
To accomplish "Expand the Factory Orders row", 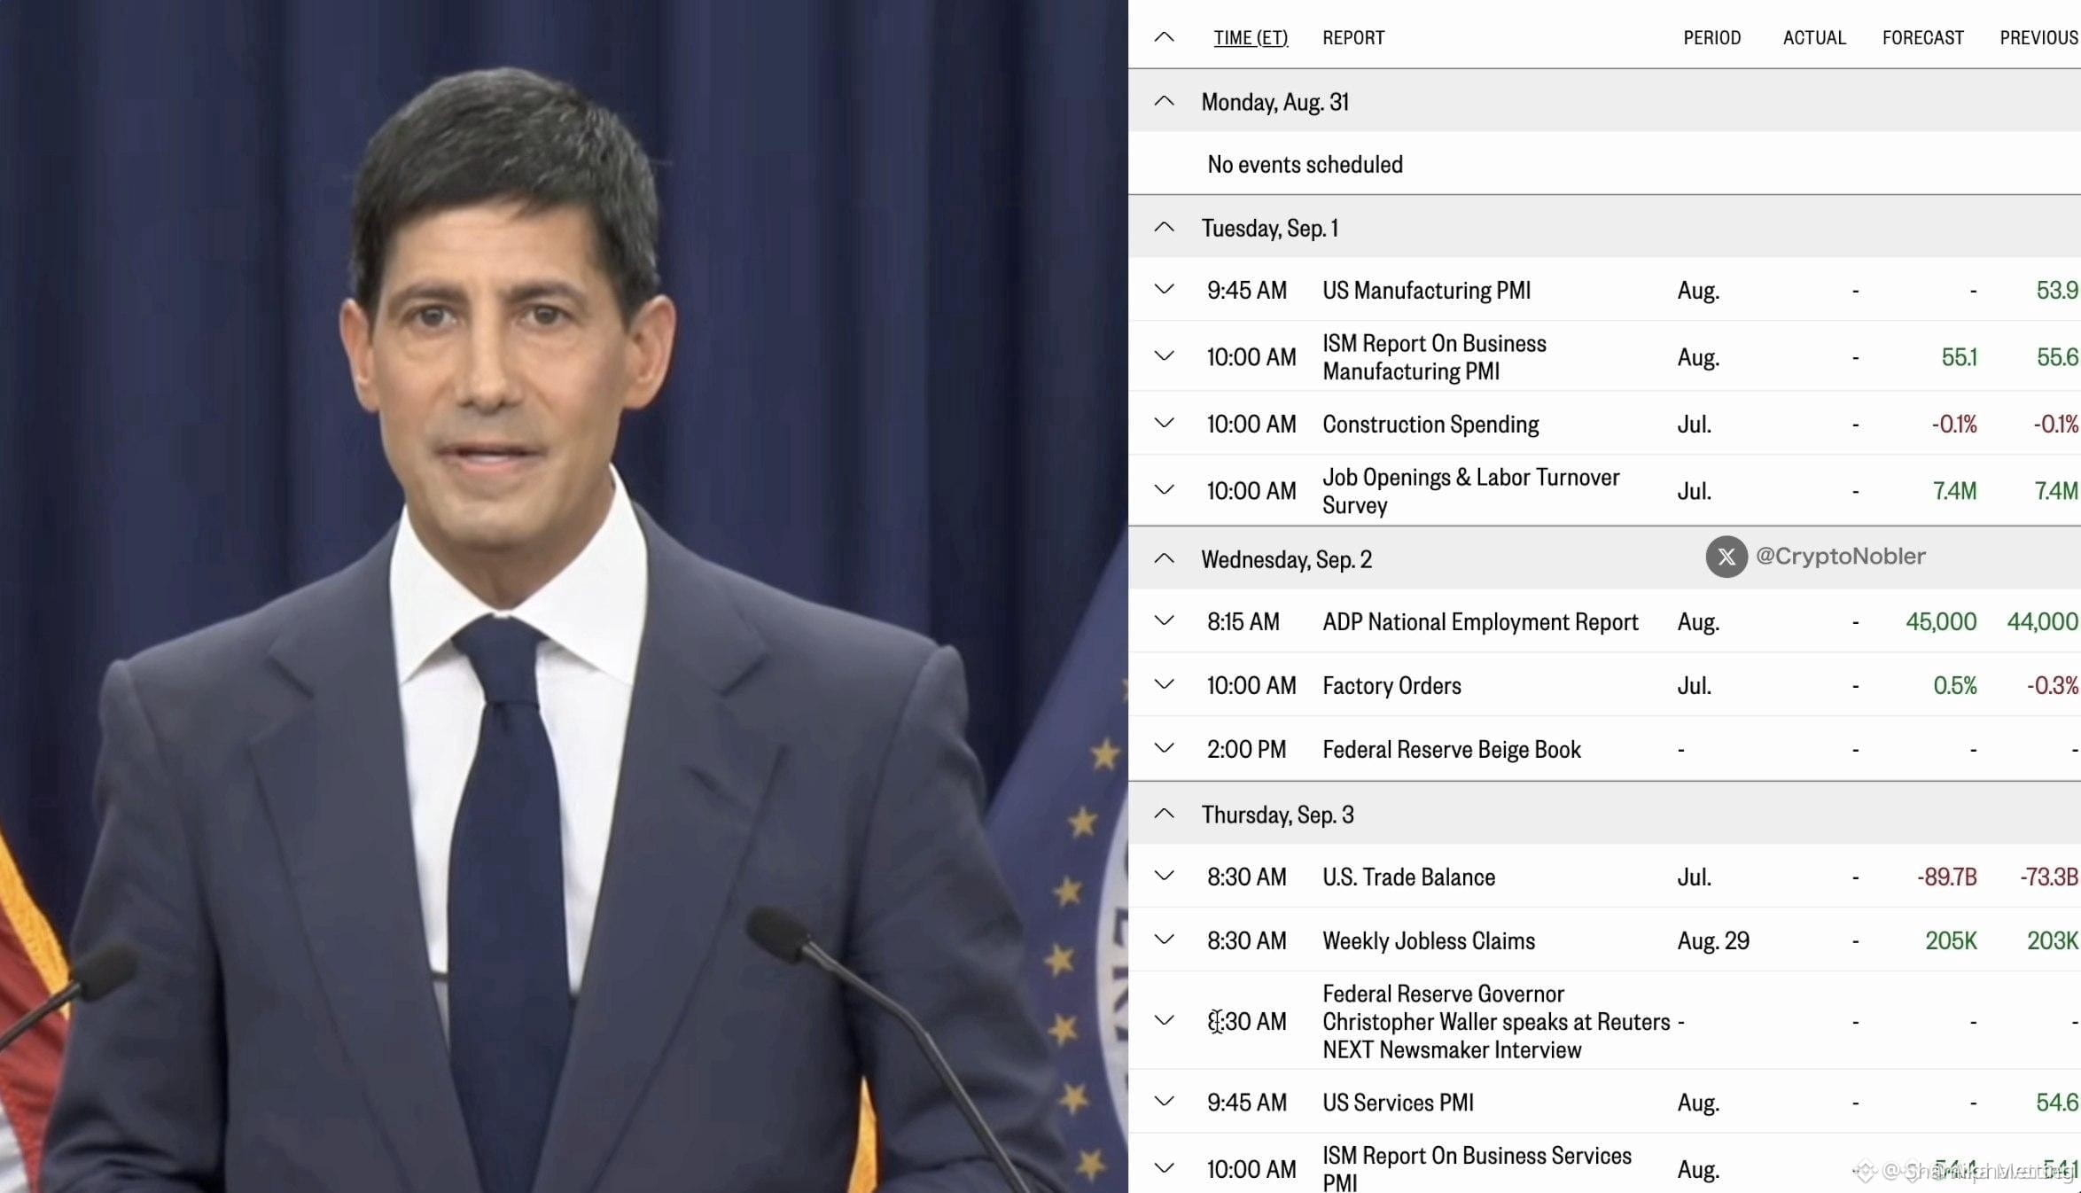I will click(x=1164, y=684).
